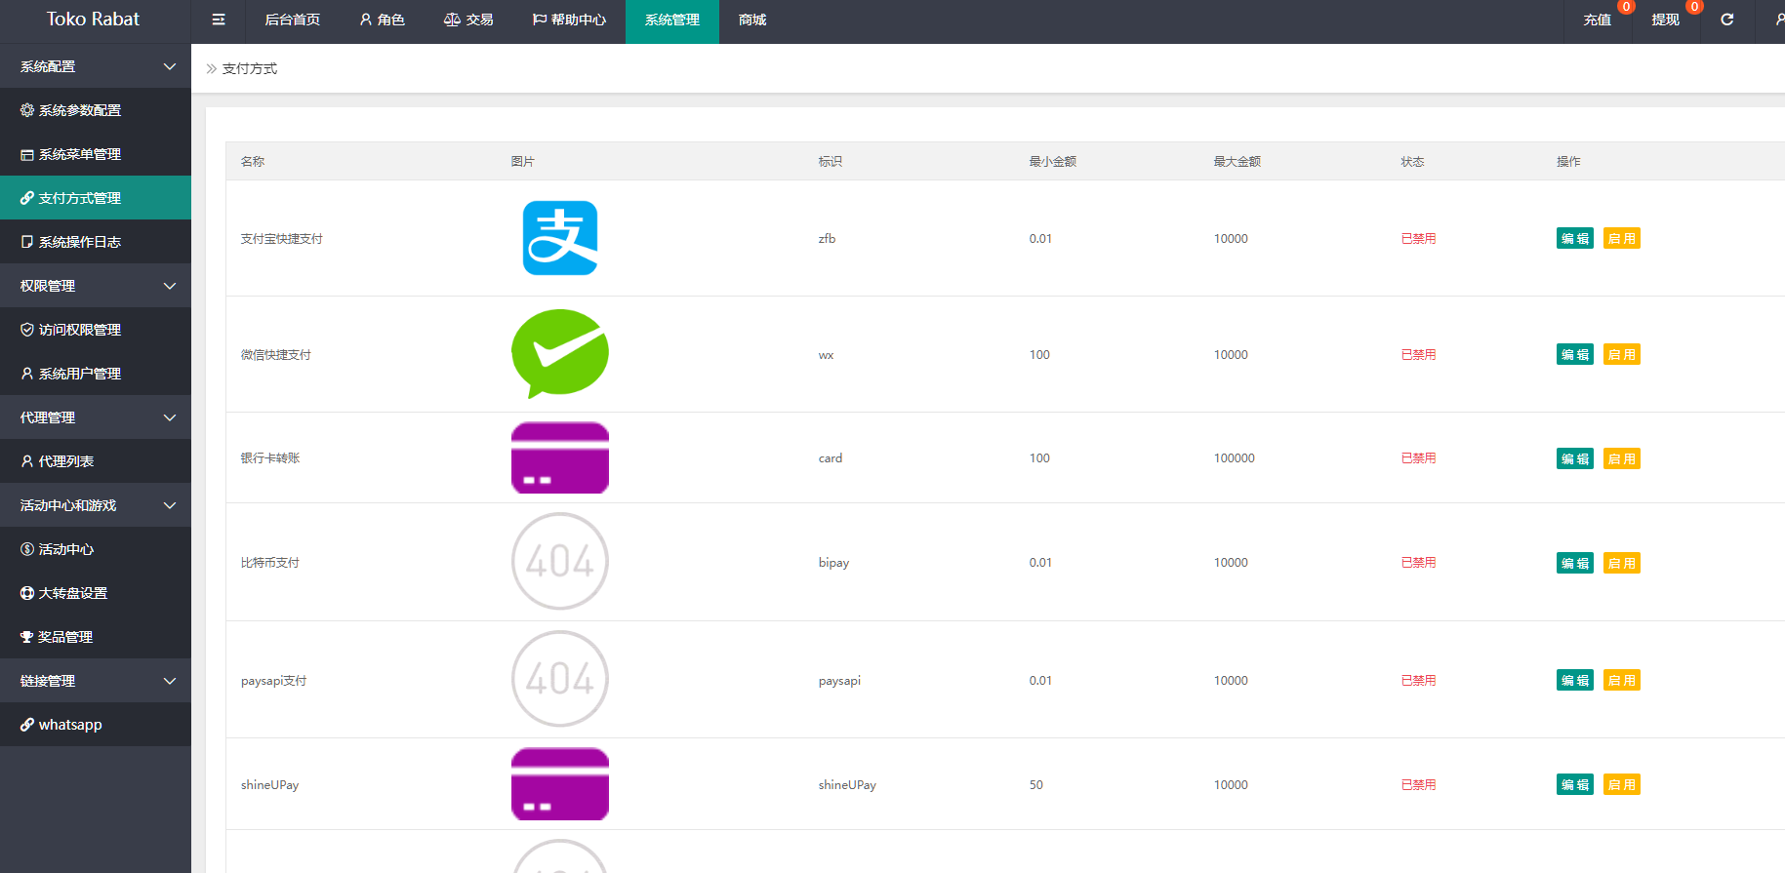The height and width of the screenshot is (873, 1785).
Task: Switch to the 交易 top menu
Action: (468, 20)
